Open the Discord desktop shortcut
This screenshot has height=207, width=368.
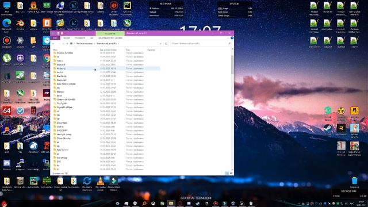pos(6,165)
